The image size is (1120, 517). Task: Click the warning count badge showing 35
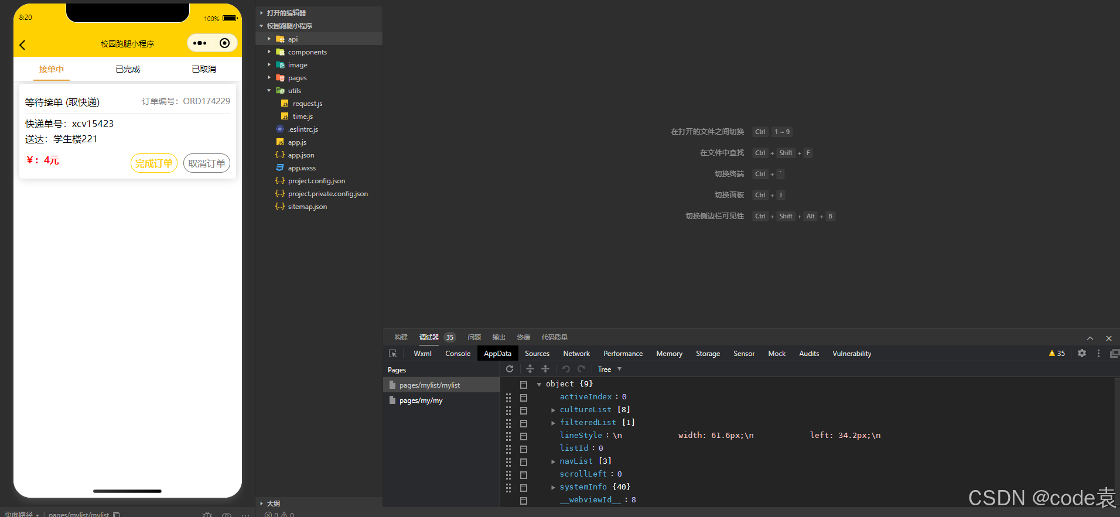tap(1057, 353)
